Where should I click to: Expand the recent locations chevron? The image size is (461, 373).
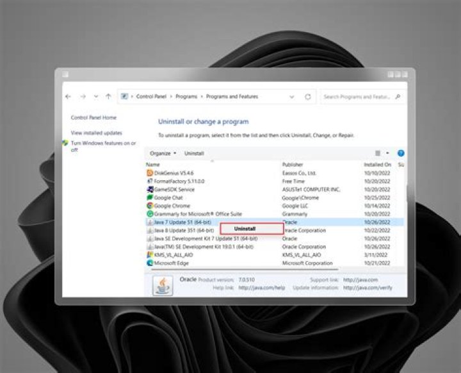[95, 97]
